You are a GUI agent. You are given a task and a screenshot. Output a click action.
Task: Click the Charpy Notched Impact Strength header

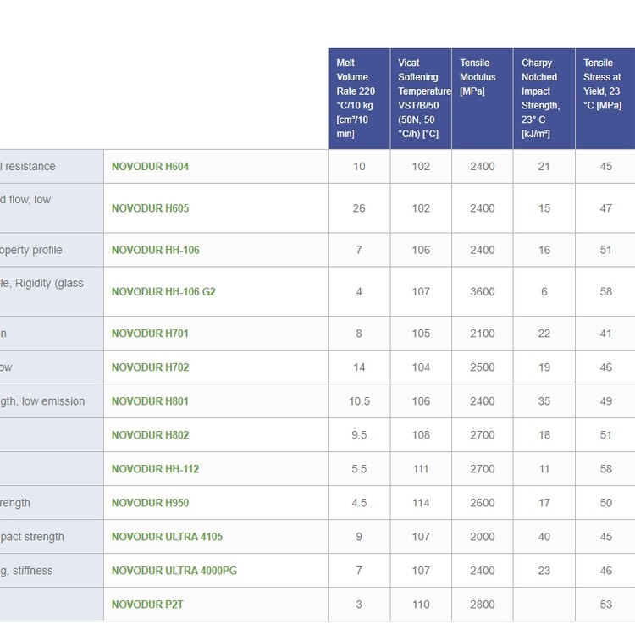click(x=544, y=99)
